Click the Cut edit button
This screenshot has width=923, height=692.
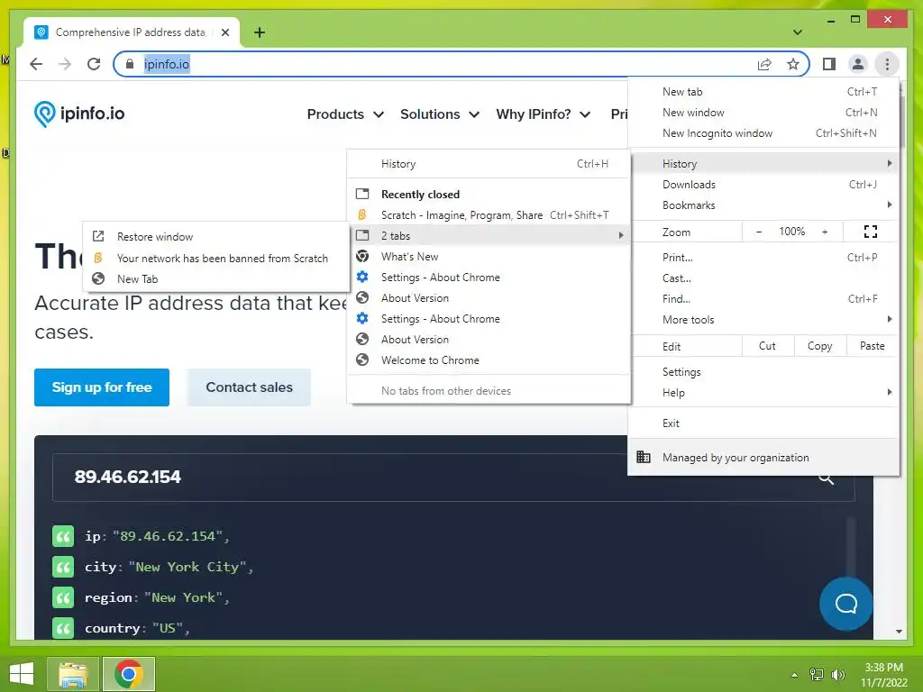pyautogui.click(x=768, y=346)
